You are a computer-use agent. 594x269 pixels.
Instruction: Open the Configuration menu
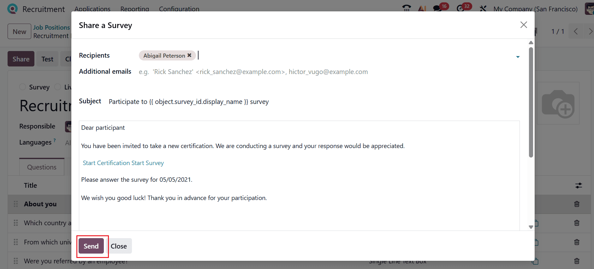pos(179,9)
